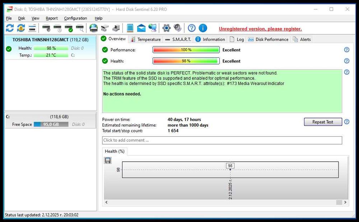Click the 98 data point on graph
Screen dimensions: 359x222
230,169
